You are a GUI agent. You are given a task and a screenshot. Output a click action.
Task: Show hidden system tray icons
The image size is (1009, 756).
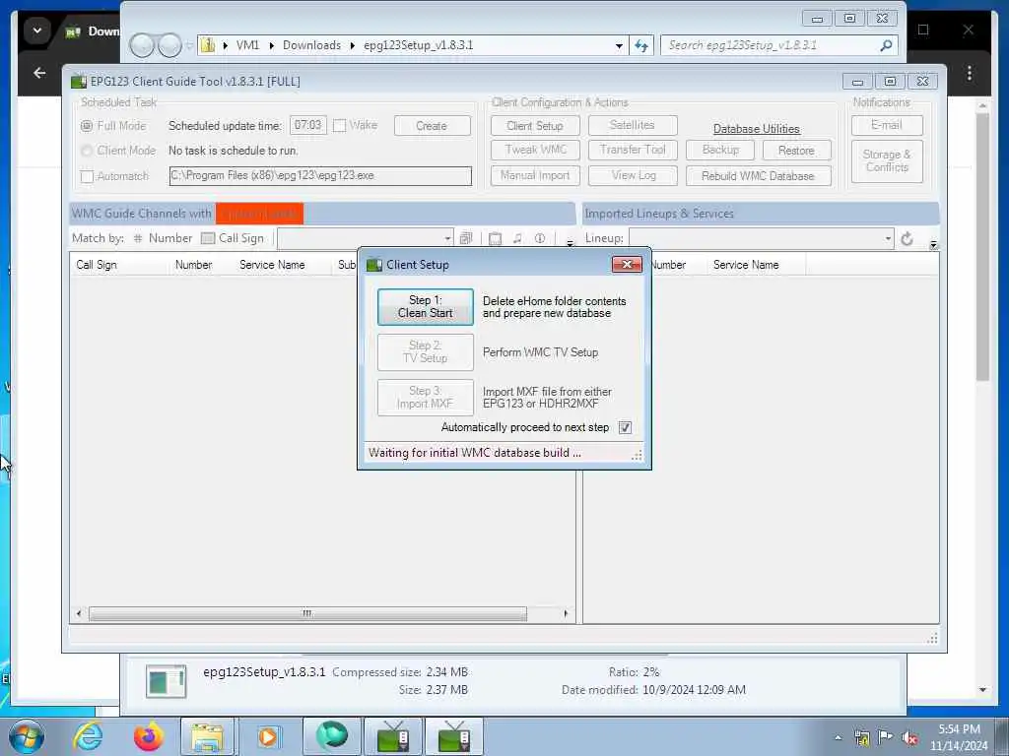838,737
